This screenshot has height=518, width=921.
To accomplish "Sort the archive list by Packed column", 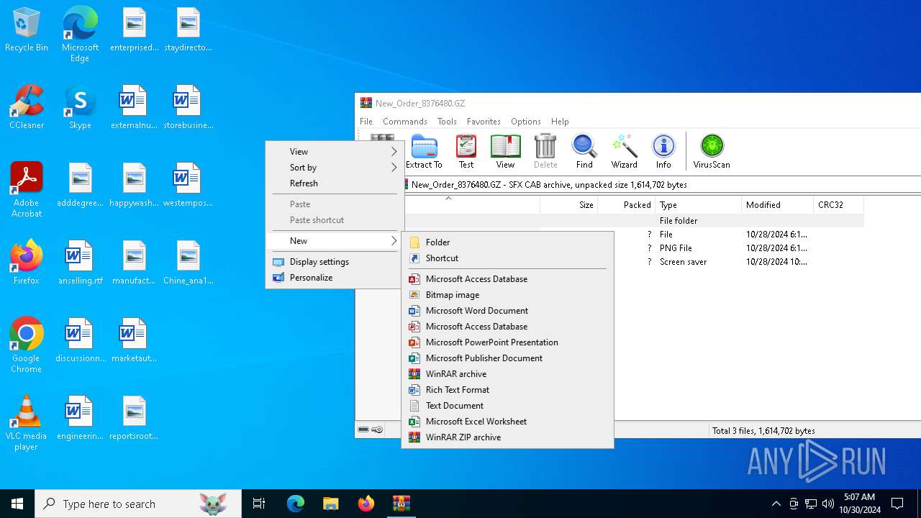I will pos(626,205).
